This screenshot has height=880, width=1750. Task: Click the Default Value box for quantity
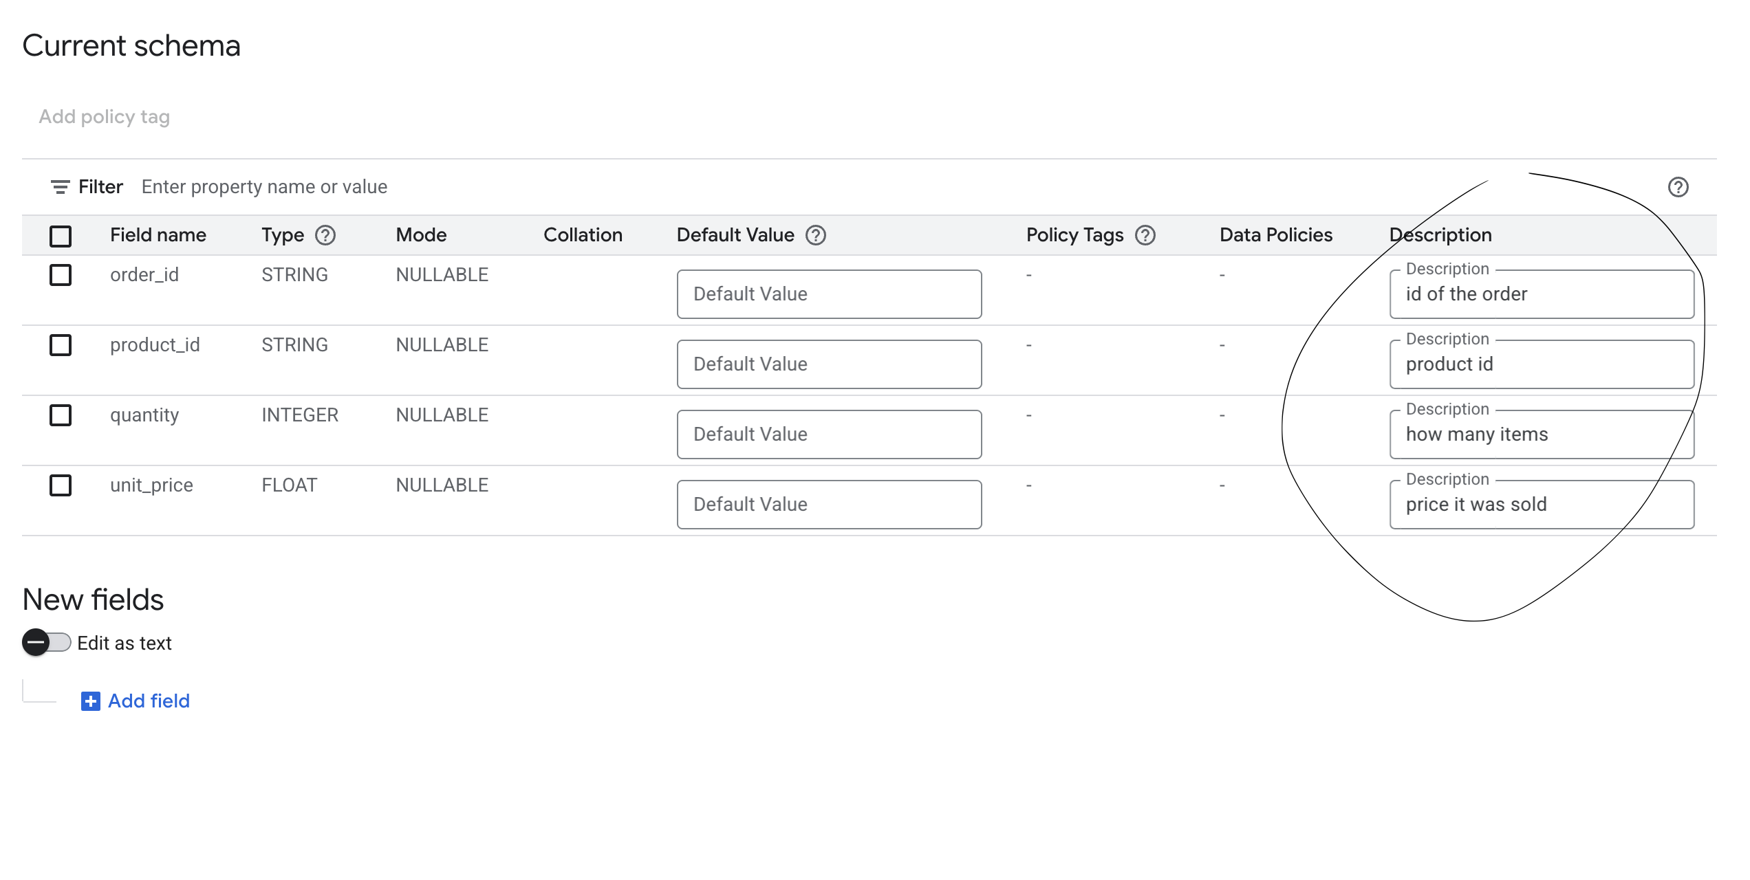829,434
